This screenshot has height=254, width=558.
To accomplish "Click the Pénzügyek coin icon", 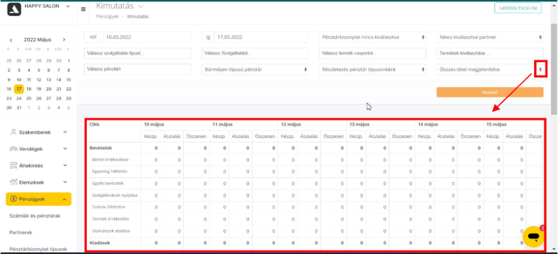I will [14, 199].
